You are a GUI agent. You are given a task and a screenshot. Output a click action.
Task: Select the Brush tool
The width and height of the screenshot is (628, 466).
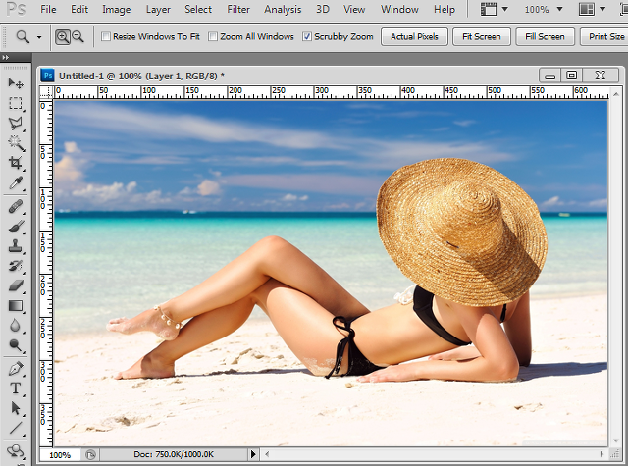pos(16,227)
